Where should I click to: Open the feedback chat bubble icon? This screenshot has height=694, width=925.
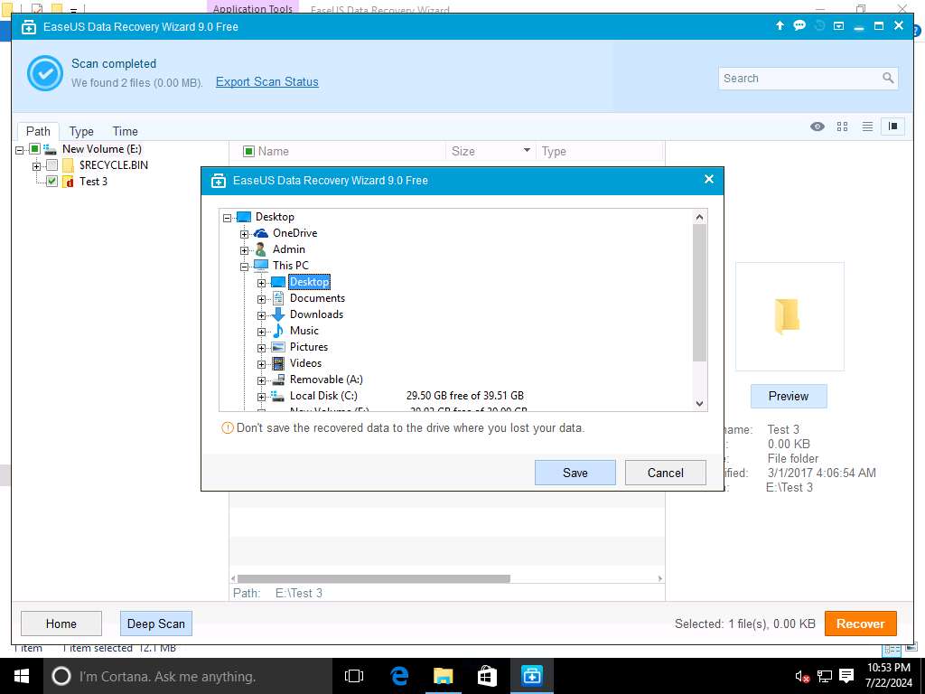point(799,25)
